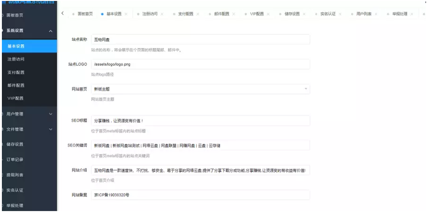Click the 站点LOGO path field
427x212 pixels.
click(200, 64)
